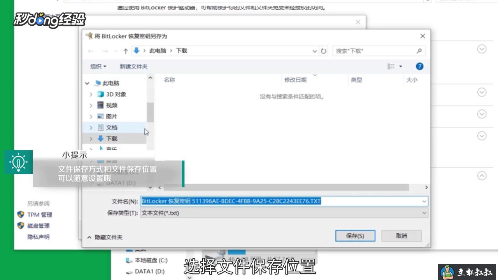Expand the Pictures (图片) tree node
The height and width of the screenshot is (280, 498).
[91, 116]
